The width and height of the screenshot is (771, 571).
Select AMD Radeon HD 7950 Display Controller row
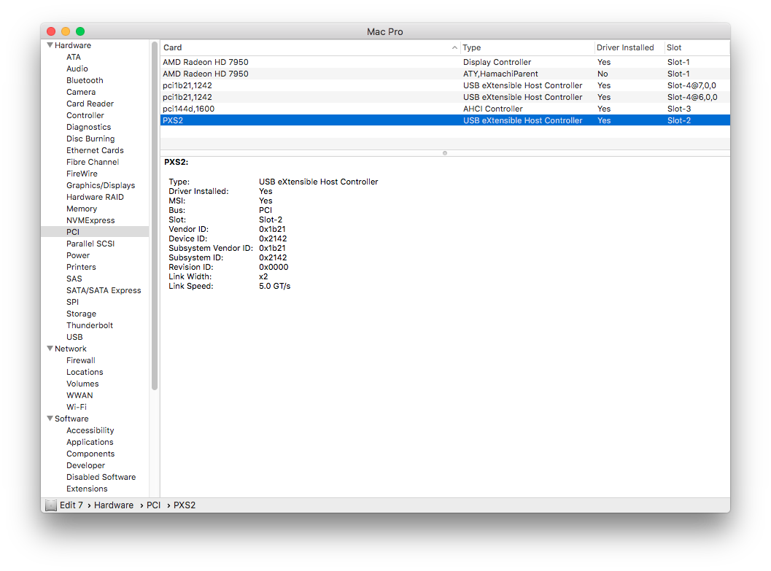pyautogui.click(x=445, y=62)
